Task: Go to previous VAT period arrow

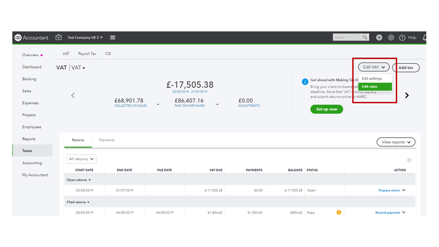Action: click(73, 95)
